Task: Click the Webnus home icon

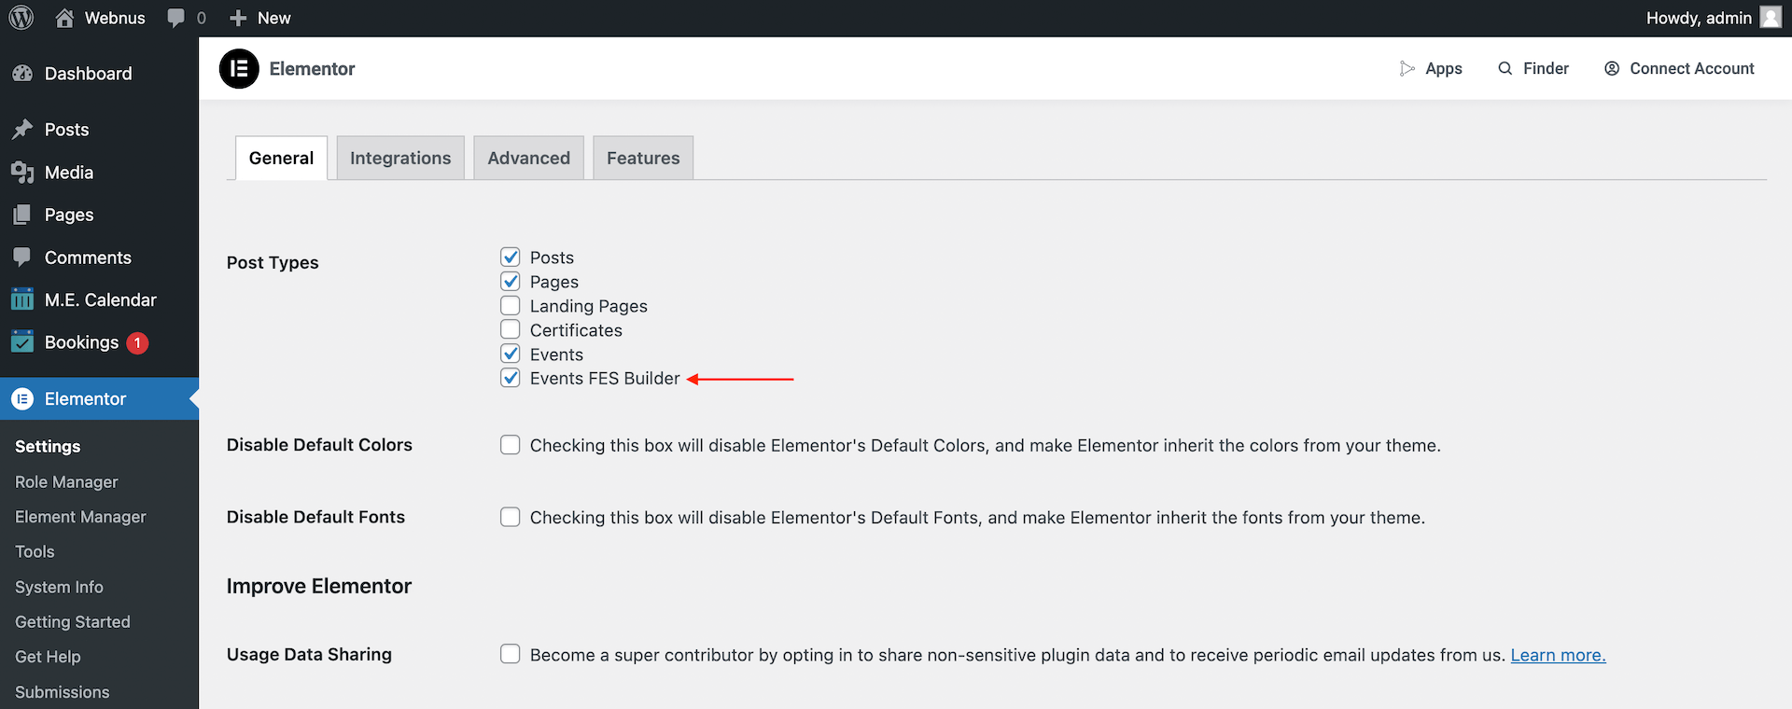Action: (64, 18)
